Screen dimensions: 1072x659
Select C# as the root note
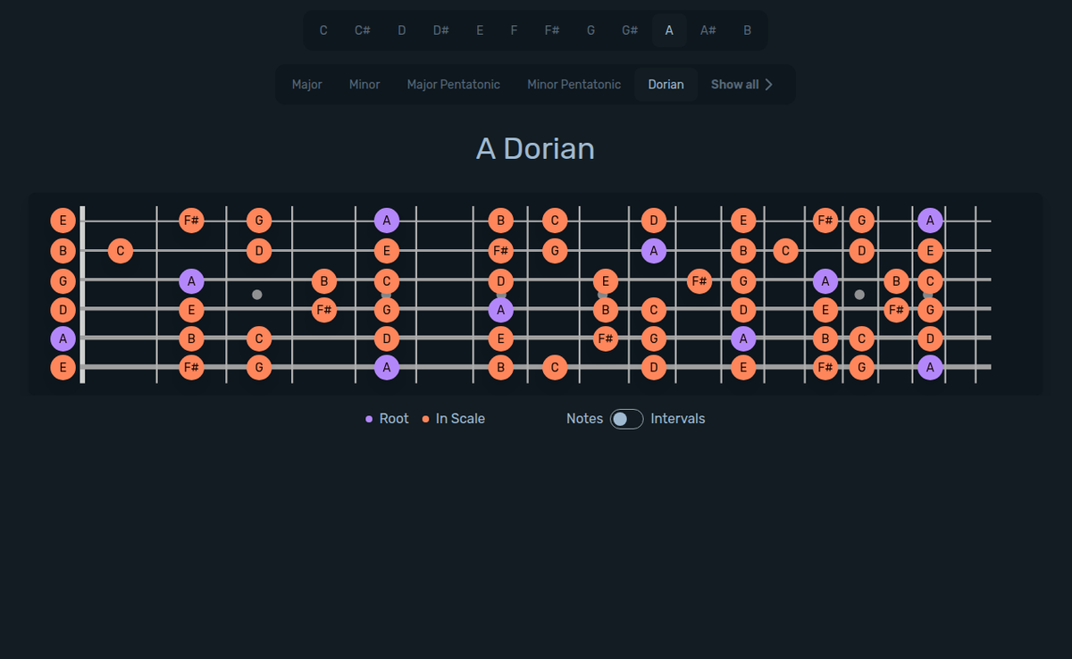362,29
